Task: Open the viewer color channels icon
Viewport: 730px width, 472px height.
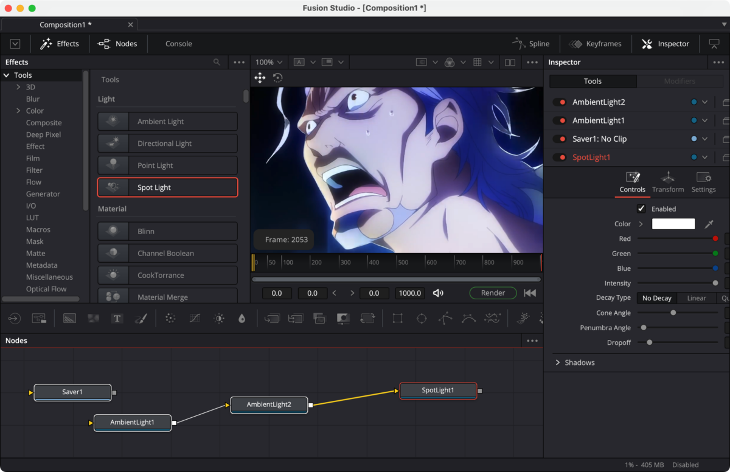Action: (449, 62)
